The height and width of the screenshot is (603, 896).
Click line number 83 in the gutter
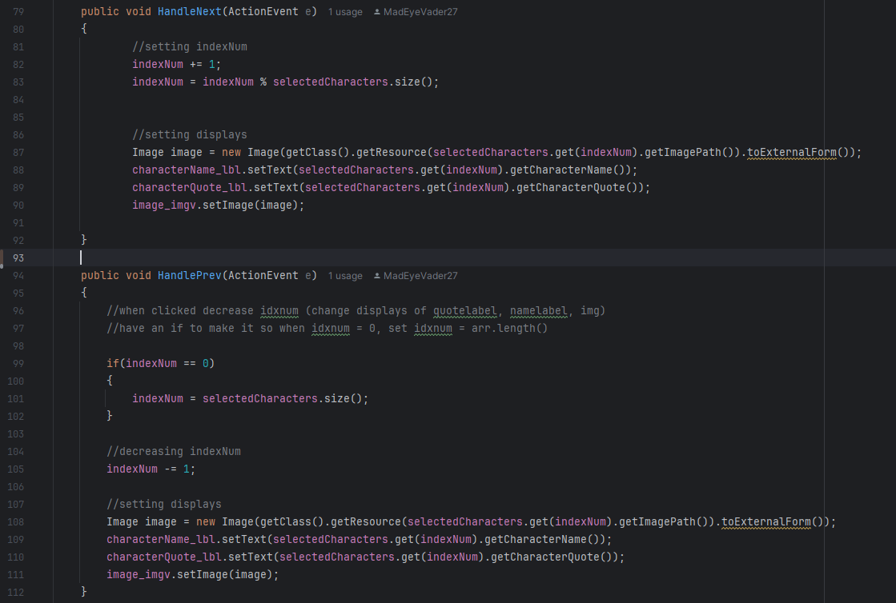pos(18,82)
